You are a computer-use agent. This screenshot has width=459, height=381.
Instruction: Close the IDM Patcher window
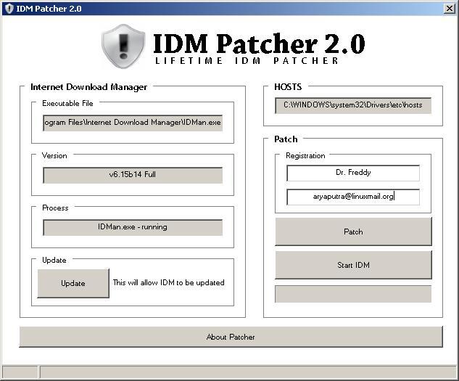[450, 9]
